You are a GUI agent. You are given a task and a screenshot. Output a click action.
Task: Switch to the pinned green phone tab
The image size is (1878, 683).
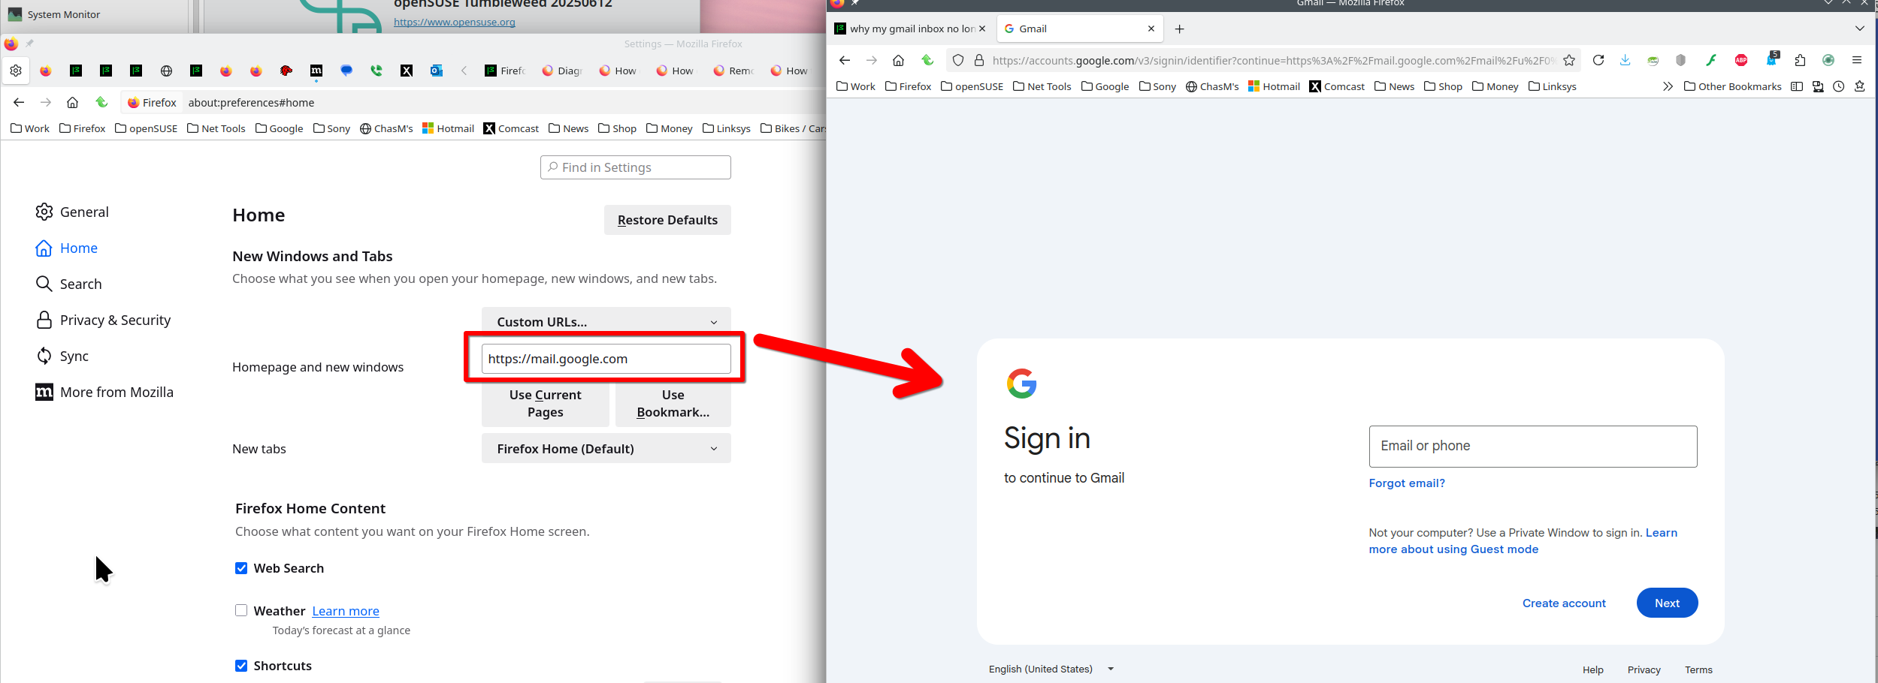pos(377,71)
